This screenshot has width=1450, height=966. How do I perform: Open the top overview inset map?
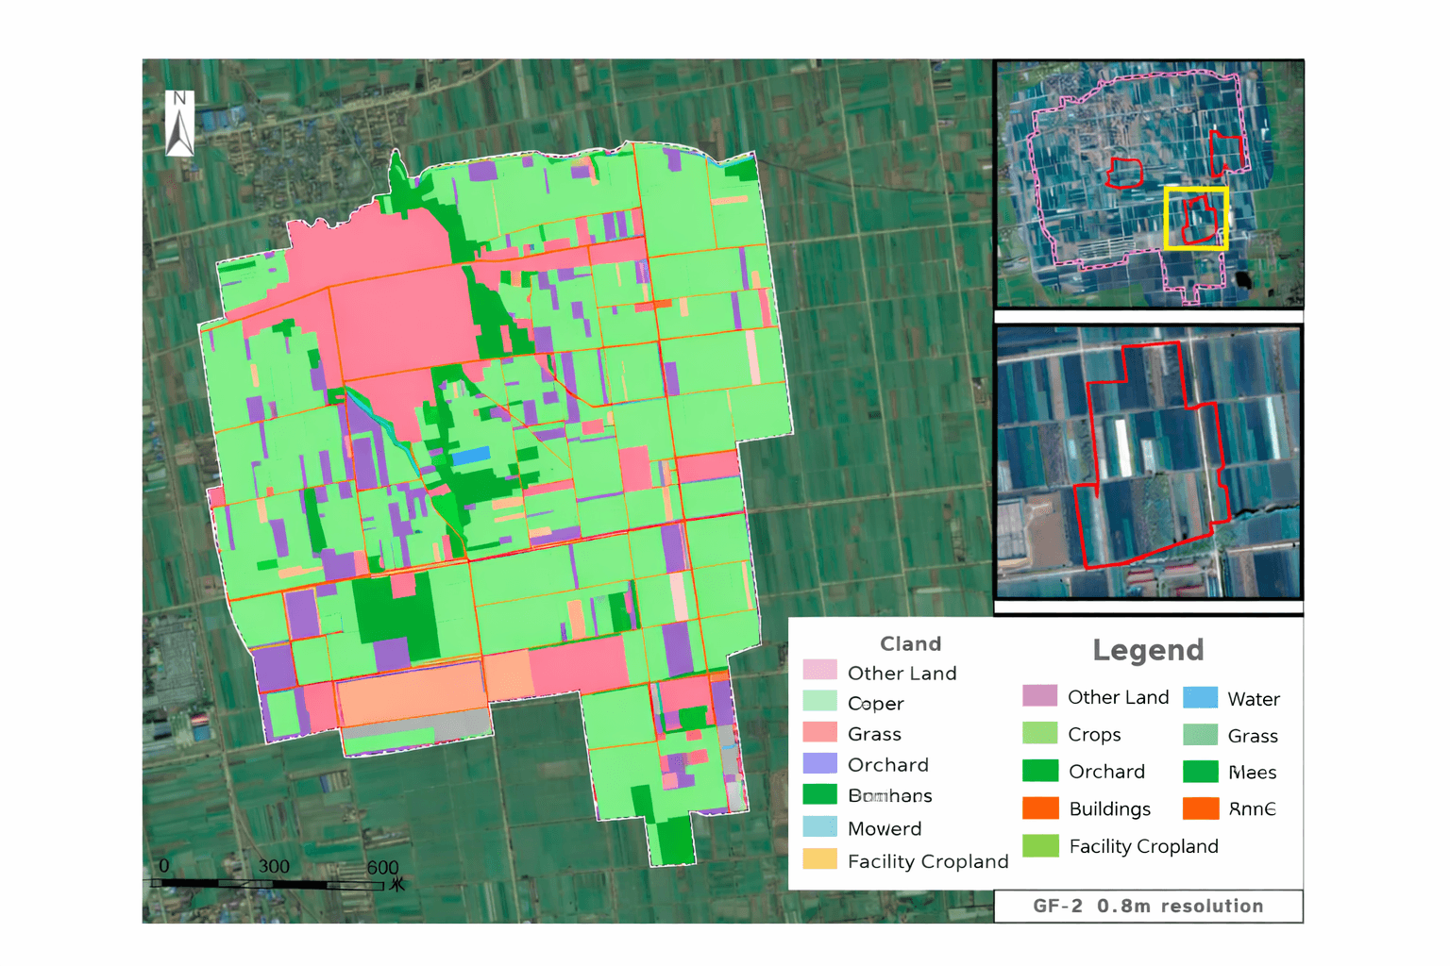(x=1149, y=183)
